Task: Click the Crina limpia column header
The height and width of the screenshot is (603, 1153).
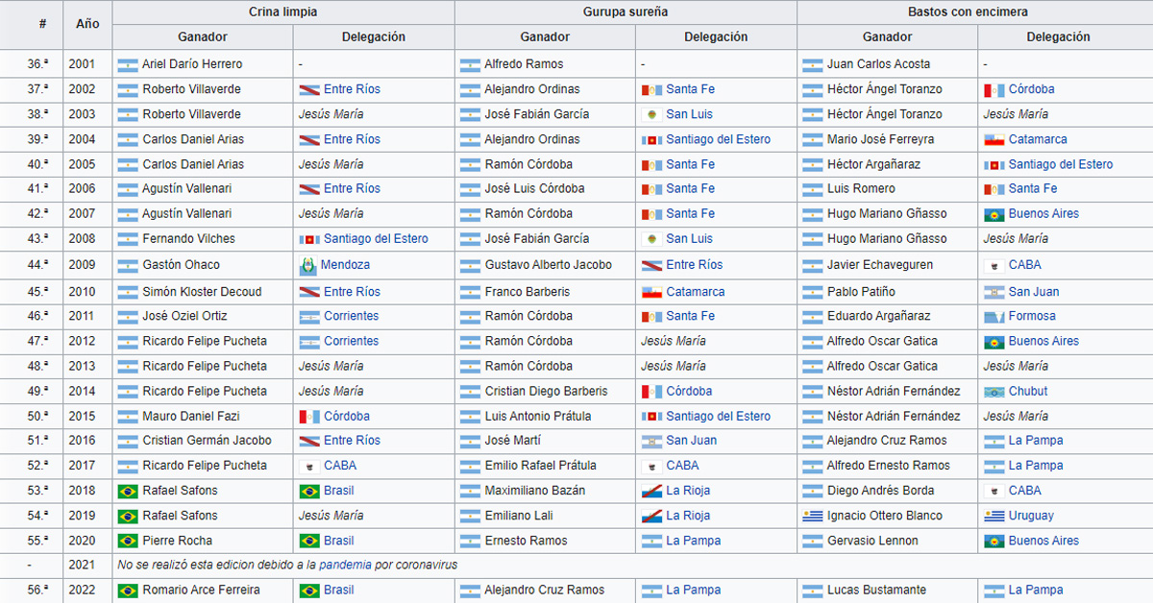Action: pos(283,12)
